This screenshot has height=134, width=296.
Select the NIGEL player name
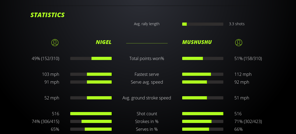(104, 42)
